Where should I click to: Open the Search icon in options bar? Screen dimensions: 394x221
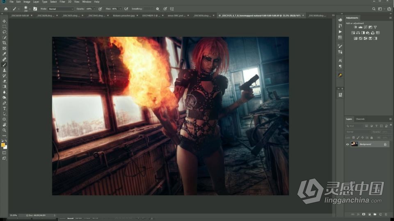373,9
